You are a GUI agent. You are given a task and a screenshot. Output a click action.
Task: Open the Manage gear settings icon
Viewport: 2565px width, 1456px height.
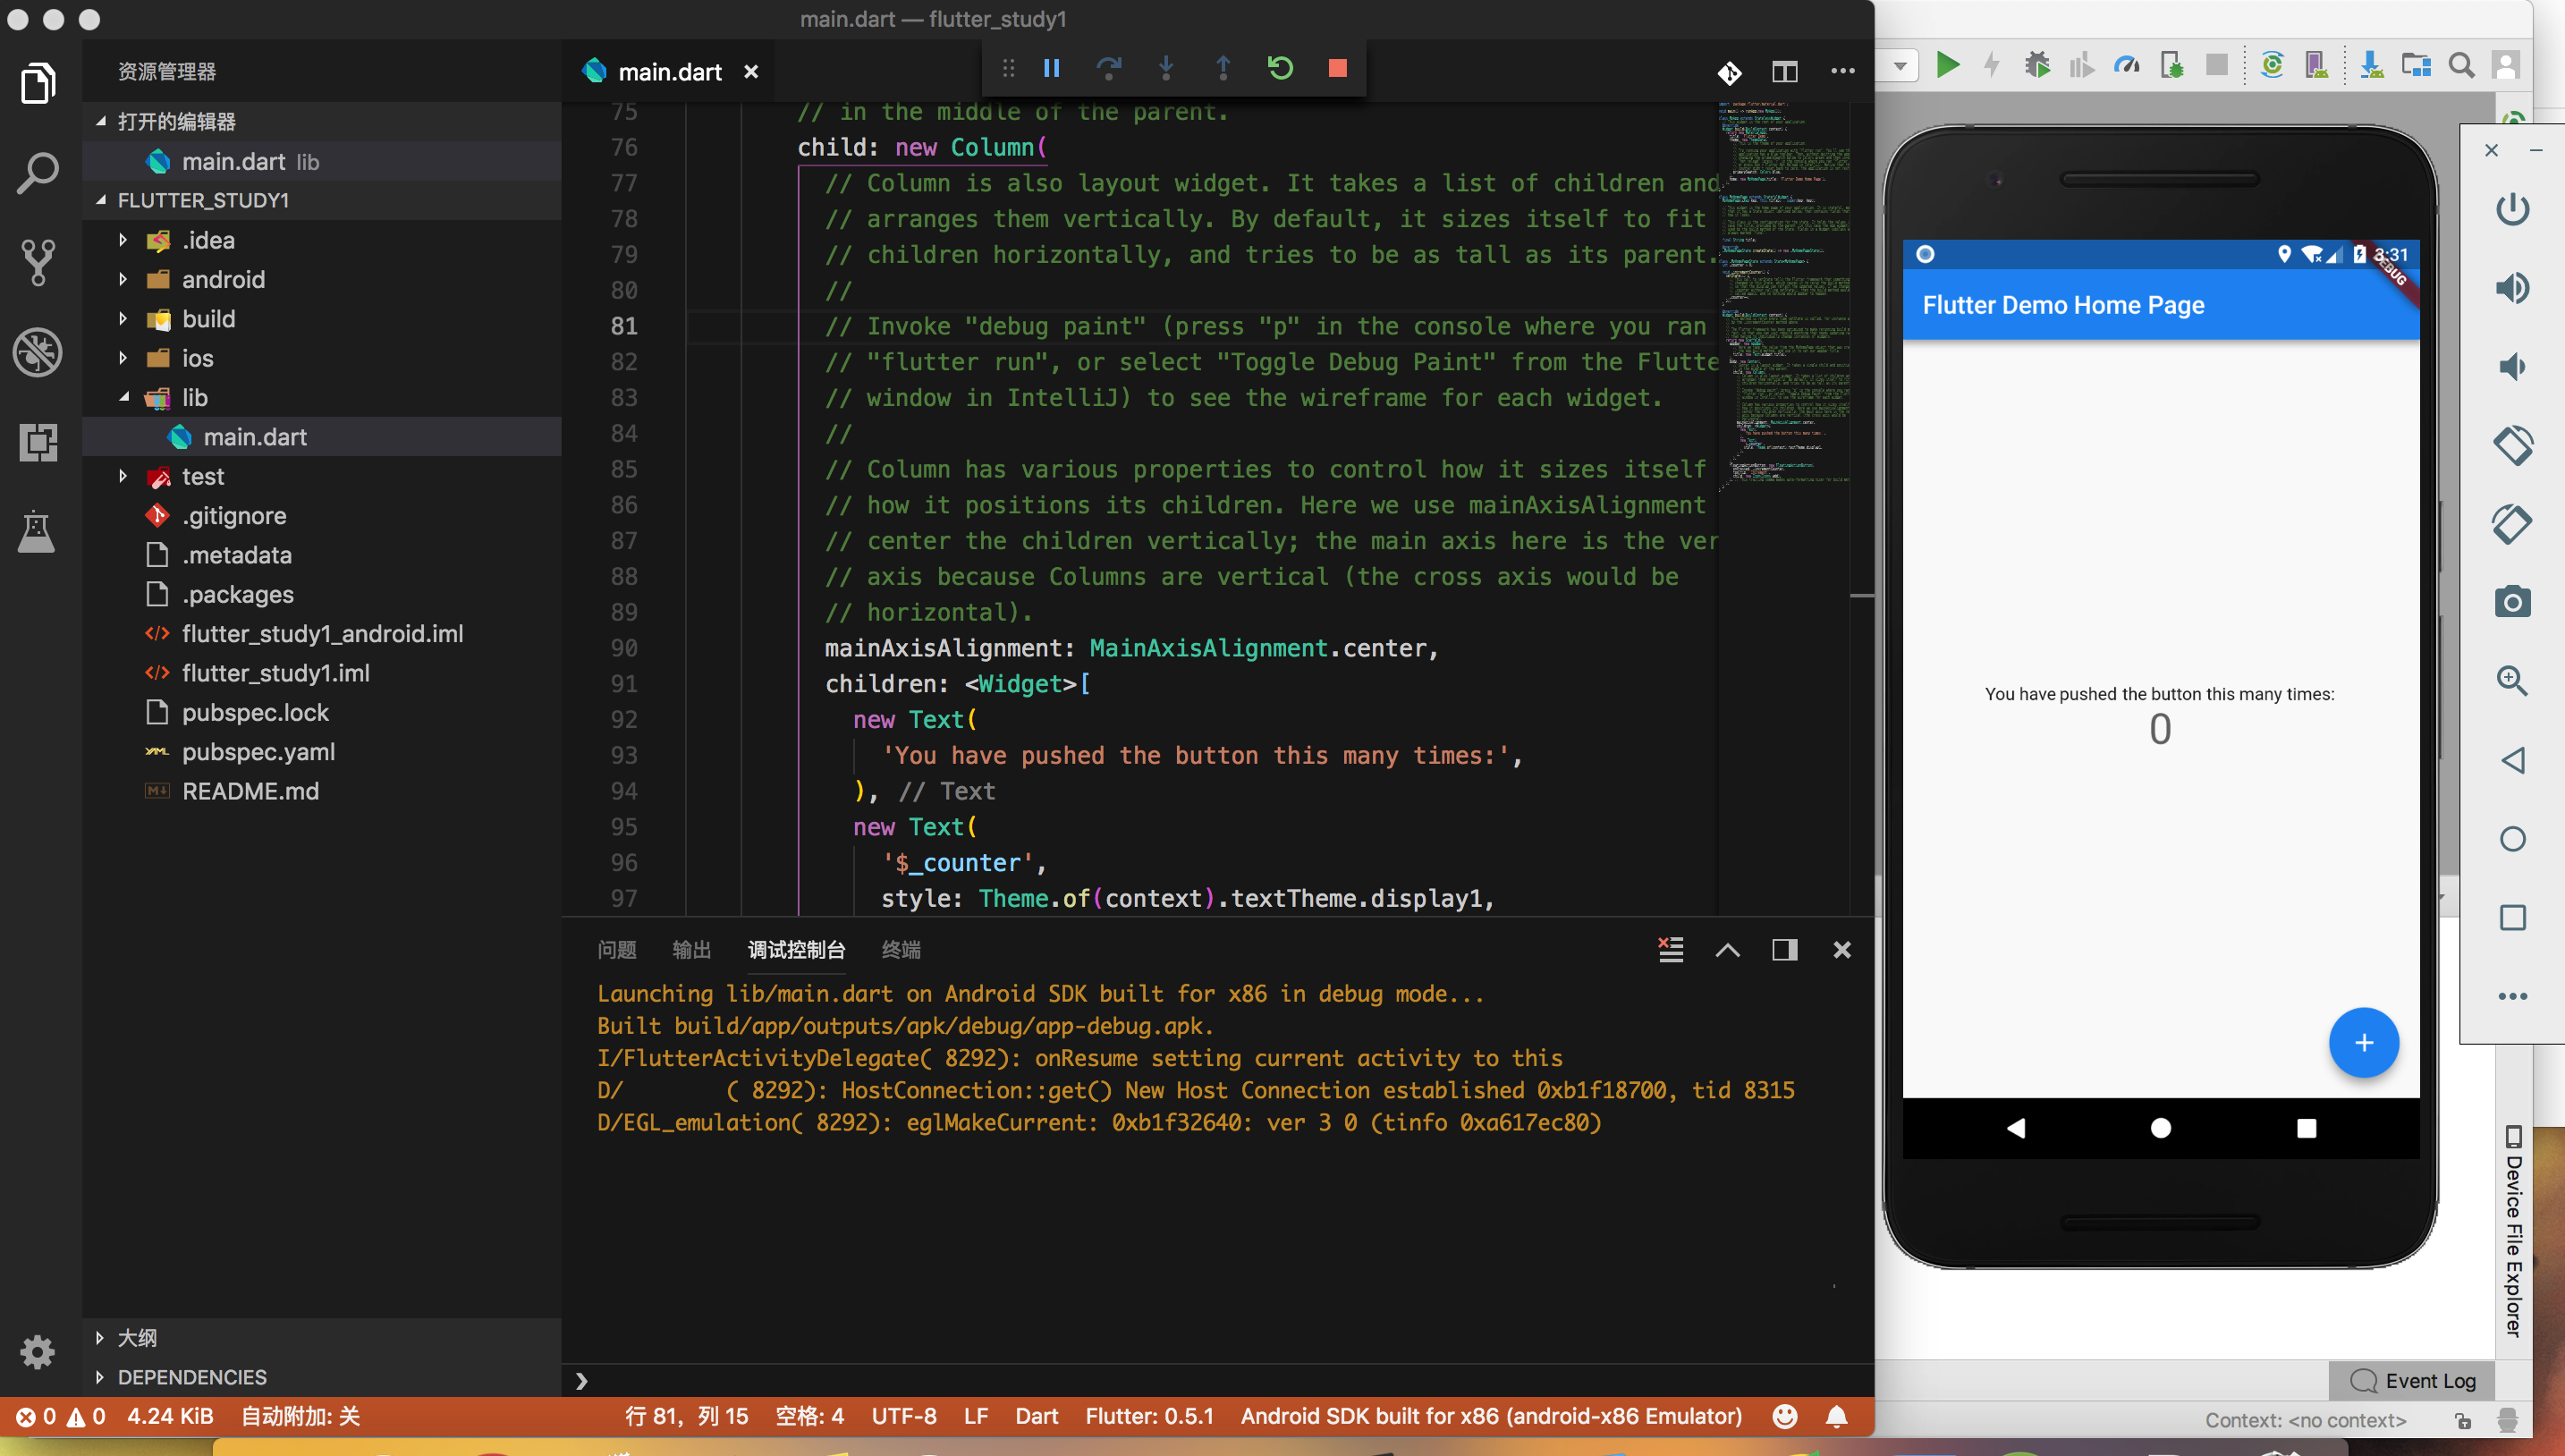point(38,1351)
